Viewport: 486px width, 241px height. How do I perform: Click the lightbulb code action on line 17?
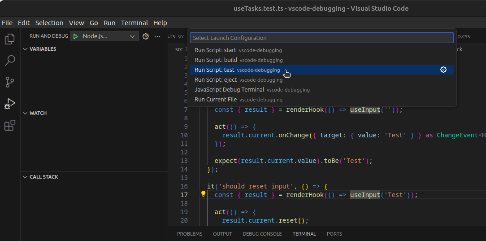tap(203, 194)
